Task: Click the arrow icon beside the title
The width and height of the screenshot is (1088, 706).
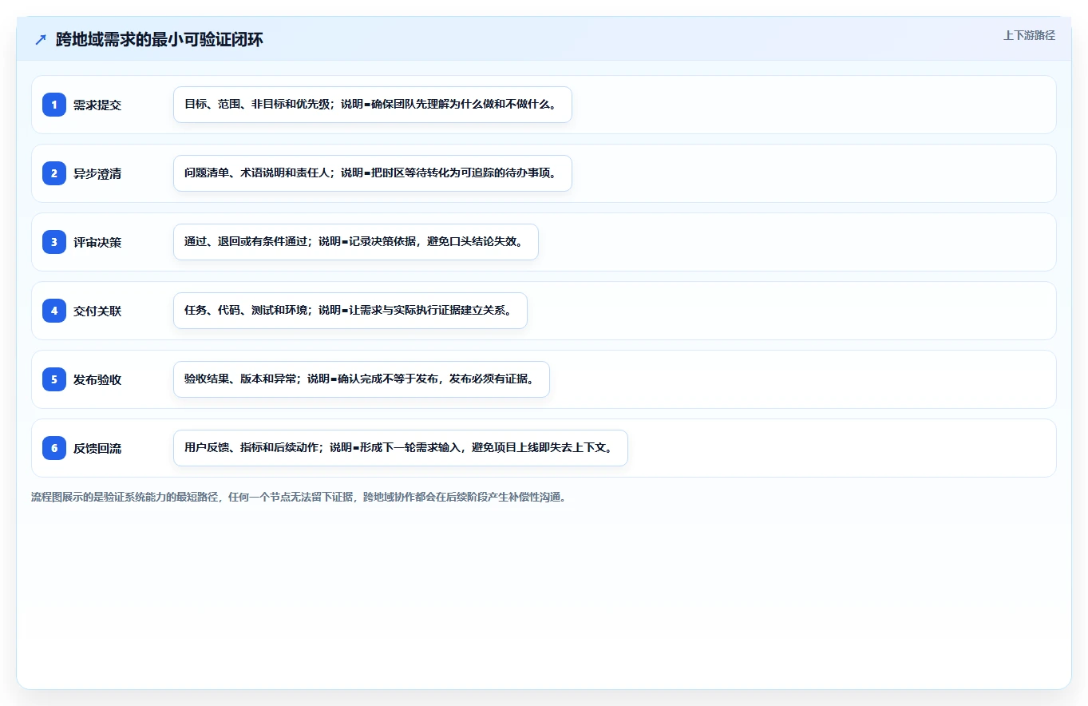Action: [41, 40]
